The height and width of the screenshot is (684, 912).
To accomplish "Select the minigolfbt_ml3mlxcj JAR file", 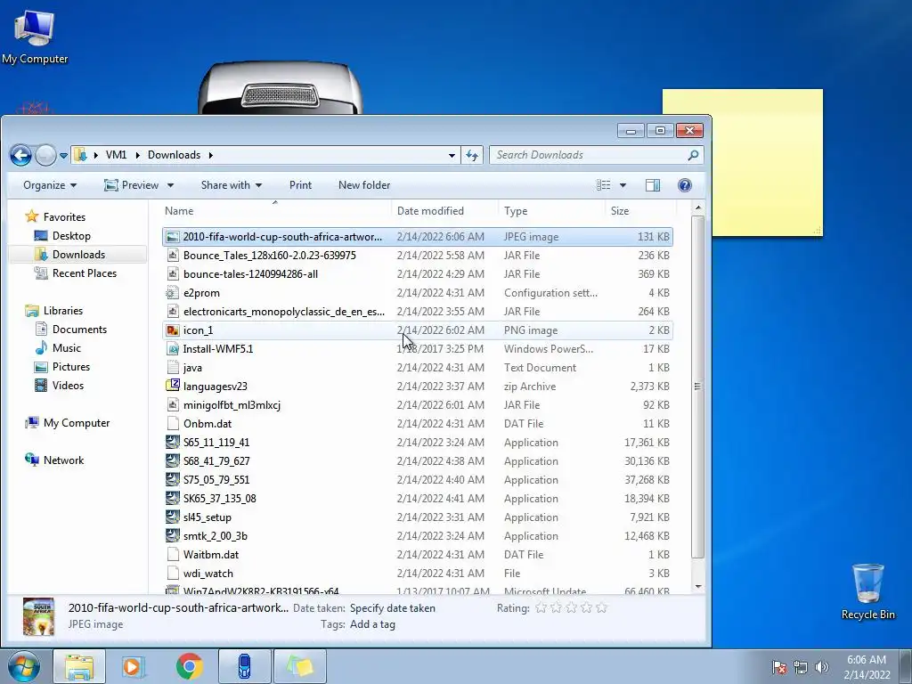I will click(x=417, y=405).
